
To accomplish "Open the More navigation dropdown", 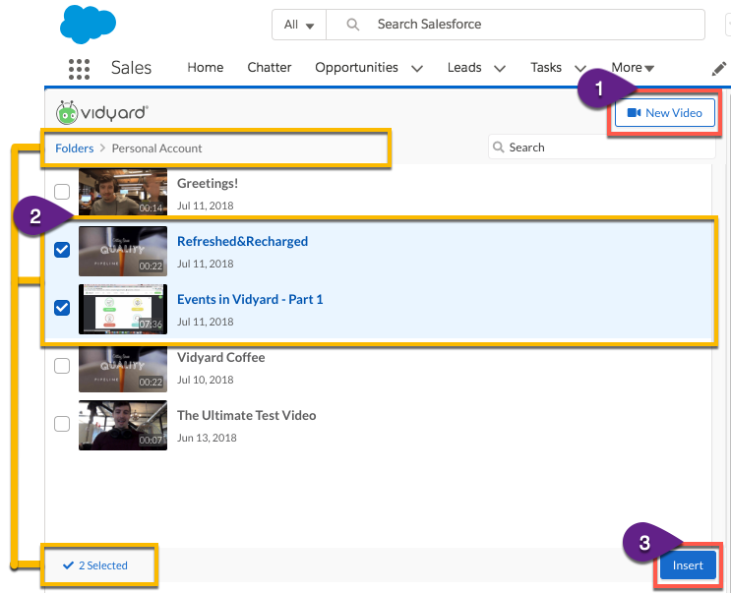I will [633, 68].
